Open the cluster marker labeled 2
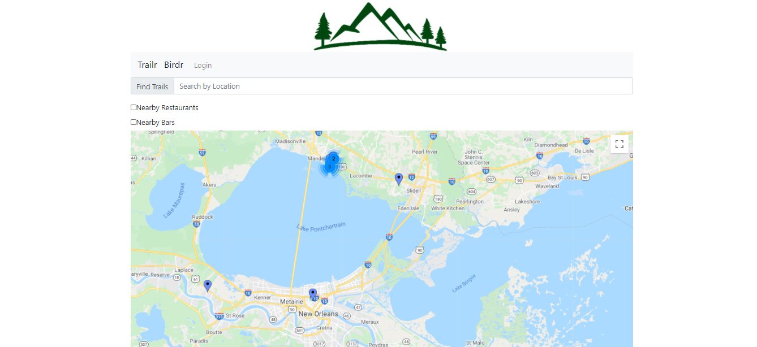This screenshot has height=347, width=757. coord(334,159)
